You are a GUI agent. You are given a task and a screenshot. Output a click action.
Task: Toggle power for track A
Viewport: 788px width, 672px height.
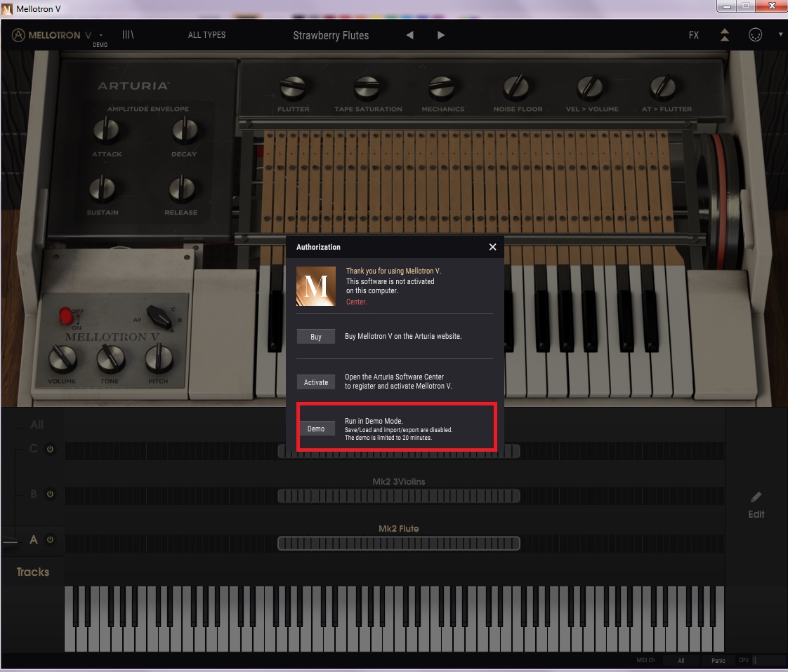51,539
